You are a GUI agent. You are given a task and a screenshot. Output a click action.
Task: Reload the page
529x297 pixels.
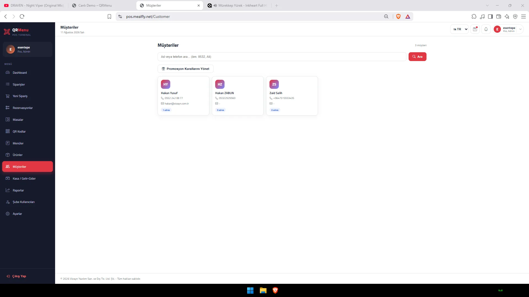22,16
